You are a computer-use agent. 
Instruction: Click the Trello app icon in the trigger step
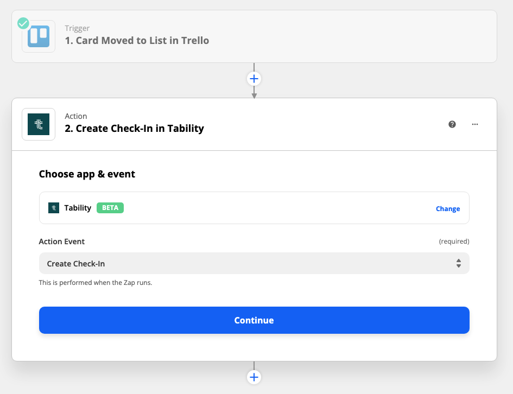click(39, 36)
